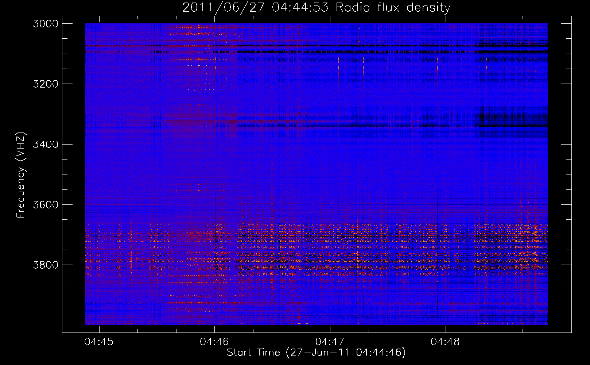Click the "Start Time (27-Jun-11 04:44:46)" label
The height and width of the screenshot is (365, 590).
coord(316,353)
